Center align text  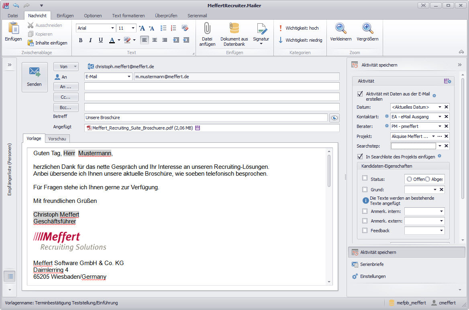[155, 40]
